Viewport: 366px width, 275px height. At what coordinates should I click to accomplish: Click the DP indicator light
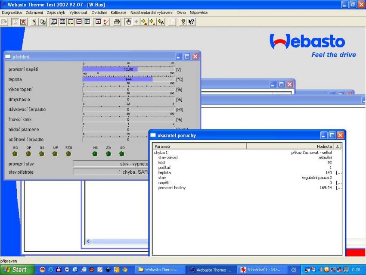[x=28, y=154]
